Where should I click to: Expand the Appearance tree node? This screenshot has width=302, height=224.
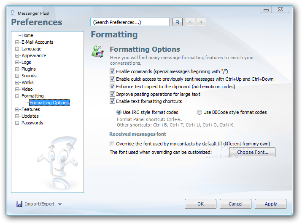(x=17, y=55)
